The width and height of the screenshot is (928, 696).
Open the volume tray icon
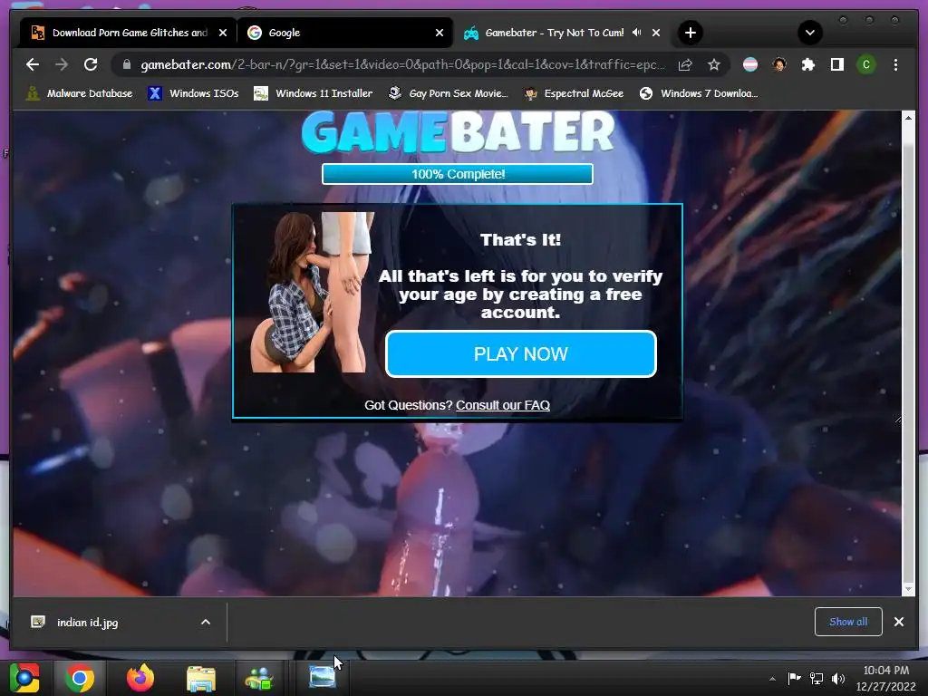(838, 678)
